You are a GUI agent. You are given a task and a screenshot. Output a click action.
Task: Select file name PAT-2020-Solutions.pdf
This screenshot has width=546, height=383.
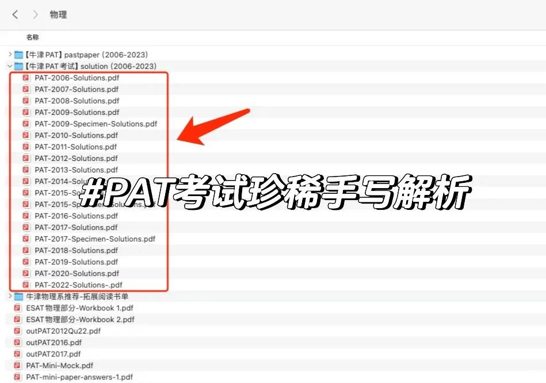(x=77, y=273)
